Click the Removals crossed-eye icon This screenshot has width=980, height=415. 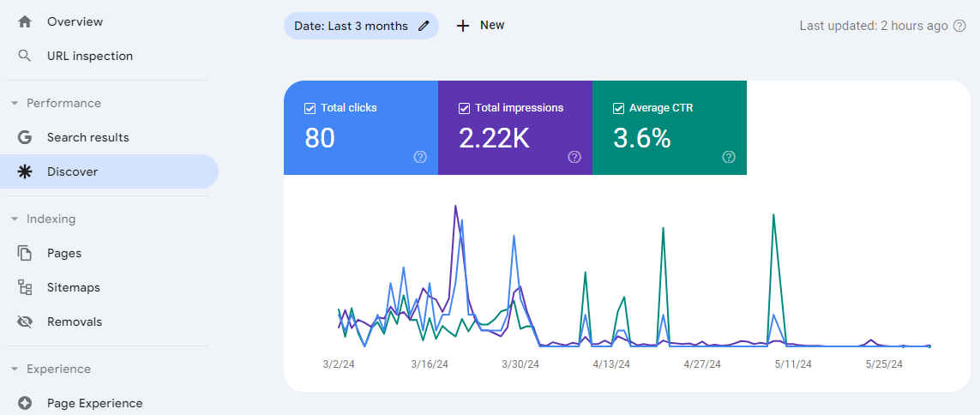click(25, 322)
